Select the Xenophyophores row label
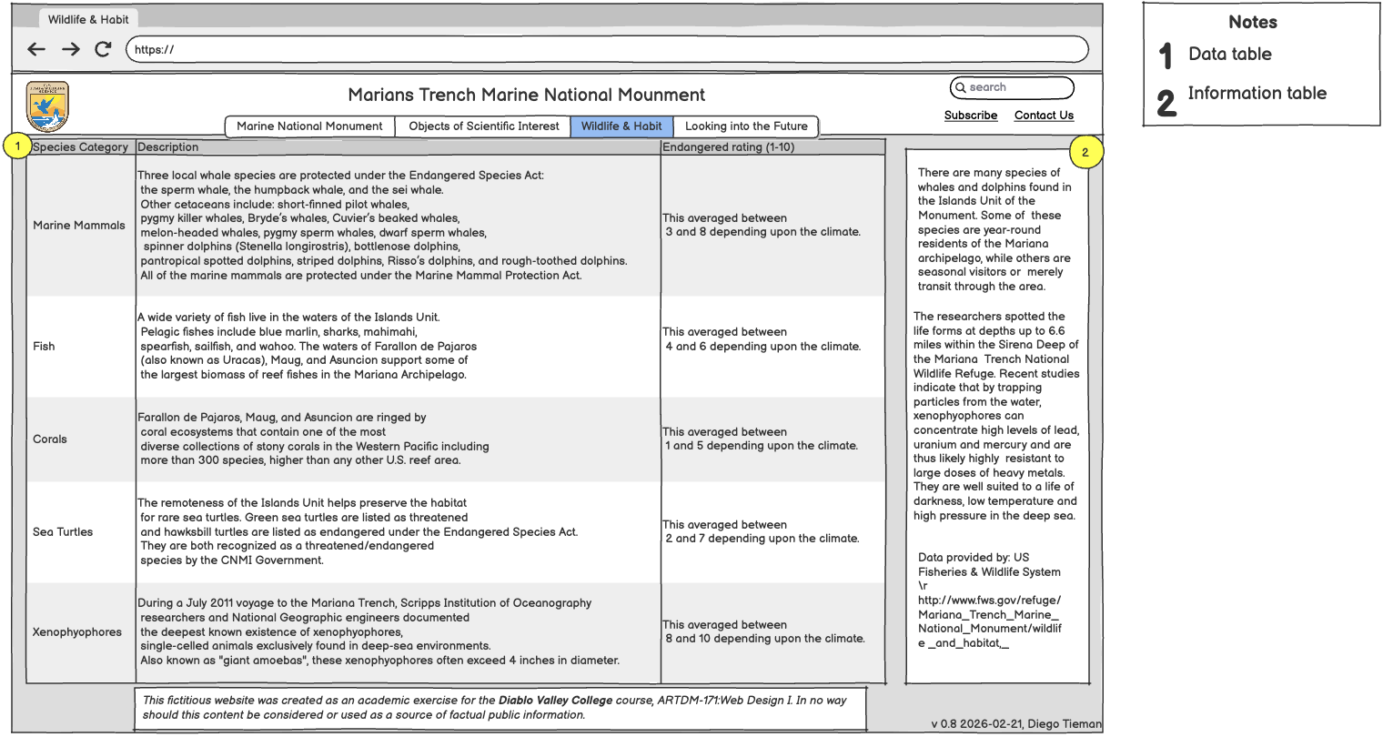Image resolution: width=1383 pixels, height=737 pixels. (x=77, y=632)
